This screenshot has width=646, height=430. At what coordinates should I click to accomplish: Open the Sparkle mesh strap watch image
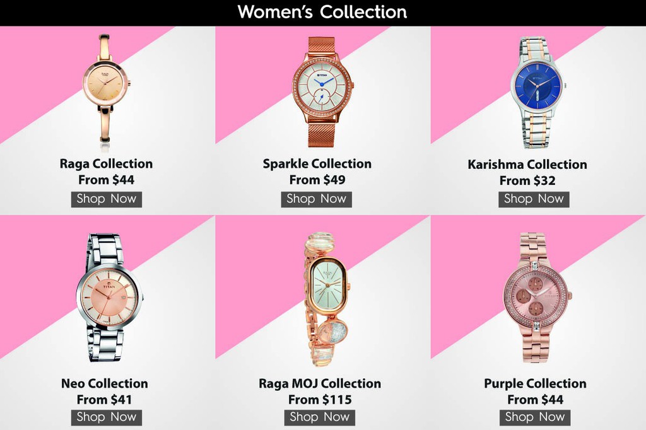[x=322, y=91]
